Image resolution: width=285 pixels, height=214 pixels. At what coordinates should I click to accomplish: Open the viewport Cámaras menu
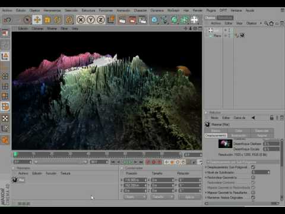pyautogui.click(x=37, y=29)
